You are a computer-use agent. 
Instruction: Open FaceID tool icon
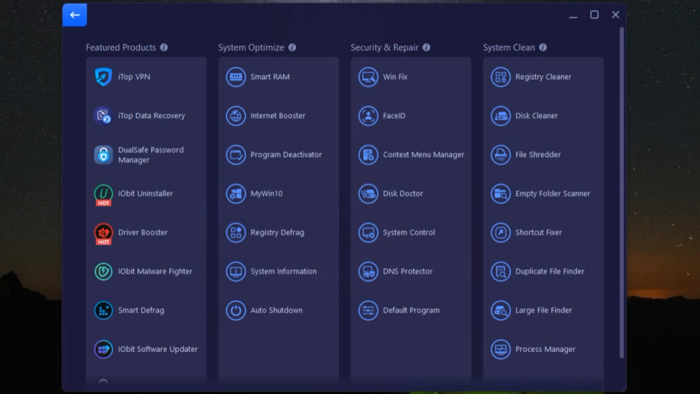click(368, 116)
